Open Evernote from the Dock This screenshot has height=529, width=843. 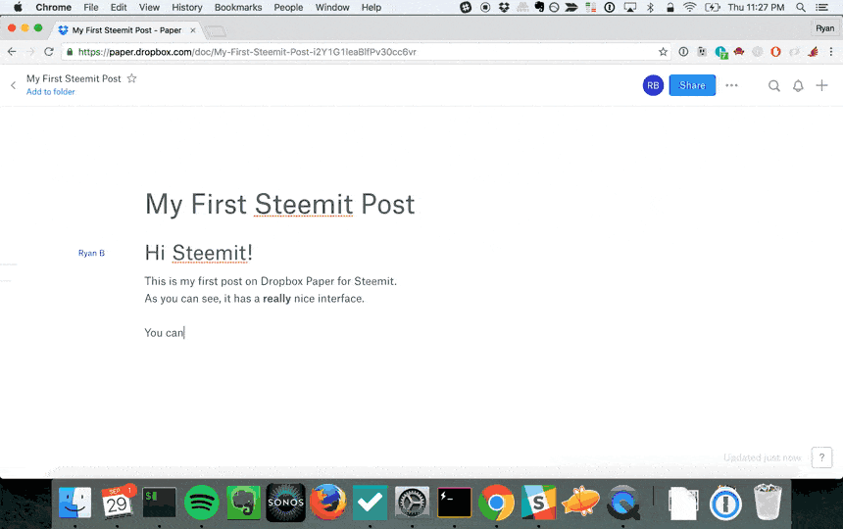[243, 503]
